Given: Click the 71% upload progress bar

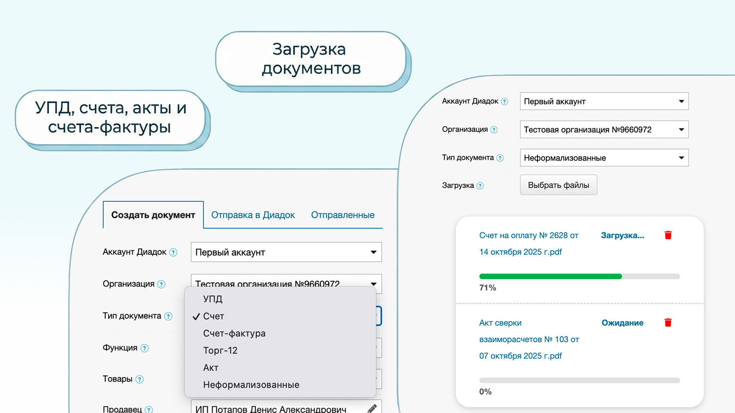Looking at the screenshot, I should click(x=579, y=276).
